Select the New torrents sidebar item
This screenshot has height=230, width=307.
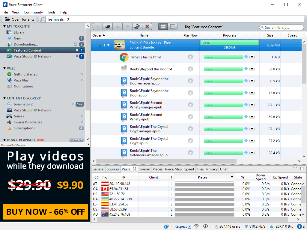pyautogui.click(x=17, y=38)
